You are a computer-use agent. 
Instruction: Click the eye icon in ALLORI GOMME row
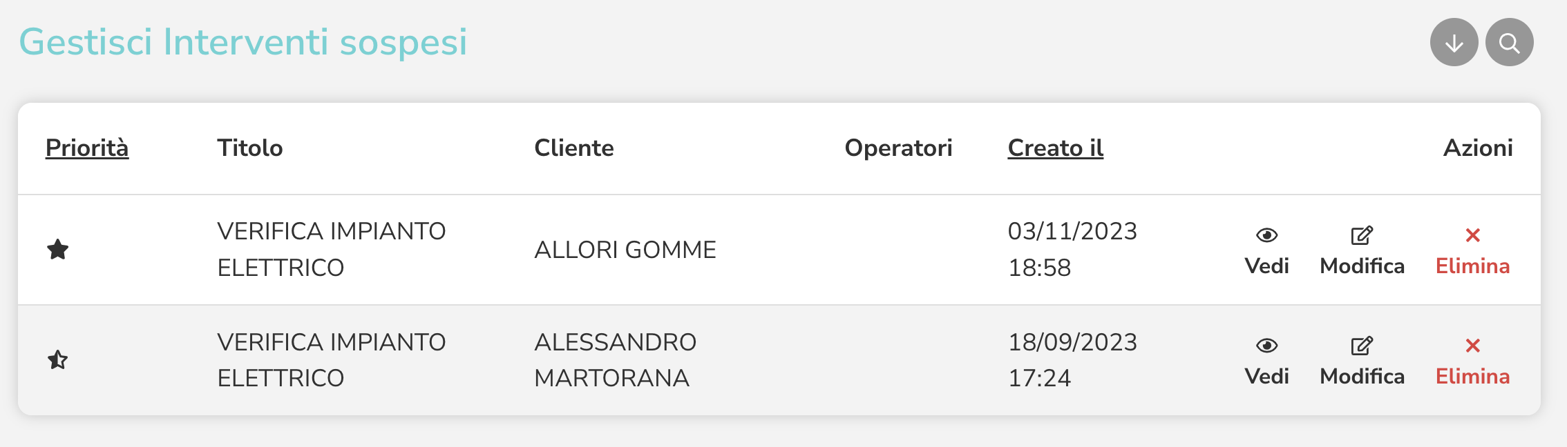click(x=1266, y=235)
